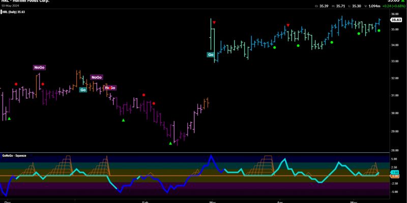Screen dimensions: 407x203
Task: Click the volume value V: 1.094m
Action: coord(373,6)
